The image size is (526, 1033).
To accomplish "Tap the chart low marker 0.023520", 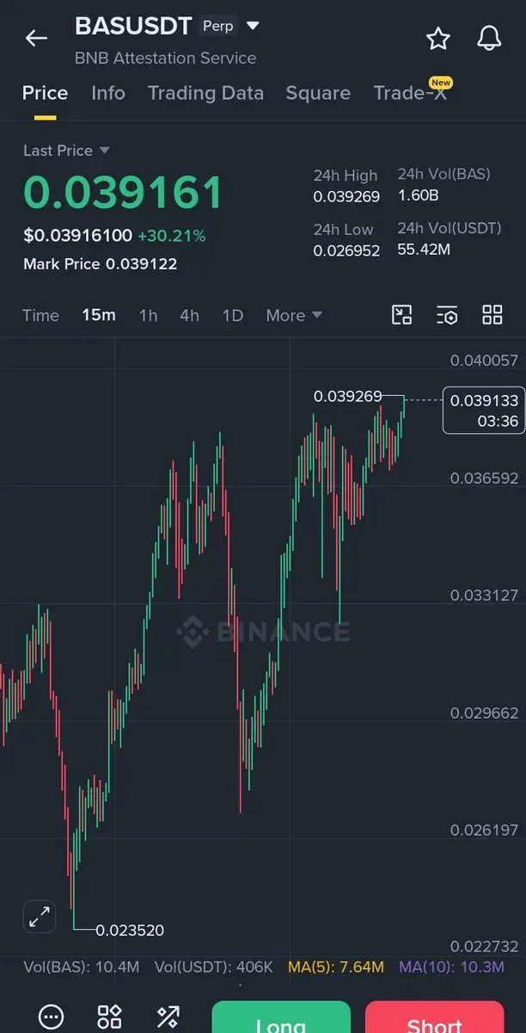I will [x=130, y=930].
